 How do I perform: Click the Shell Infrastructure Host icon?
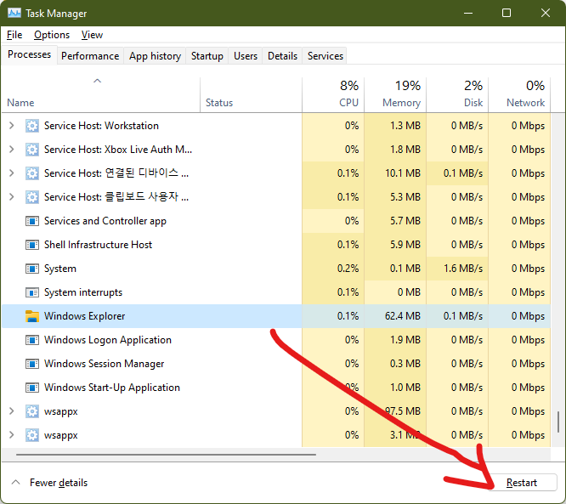32,245
